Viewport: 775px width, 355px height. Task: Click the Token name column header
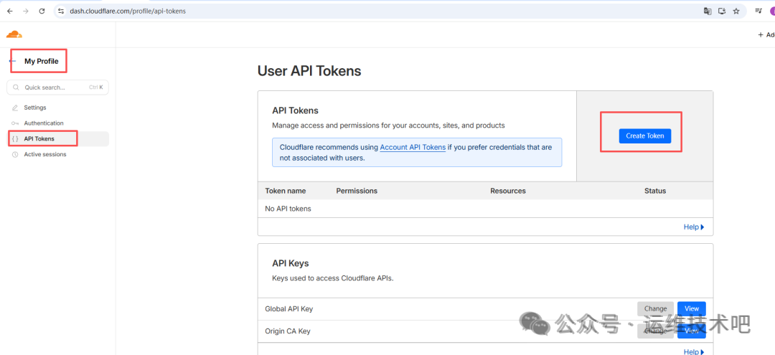[285, 191]
